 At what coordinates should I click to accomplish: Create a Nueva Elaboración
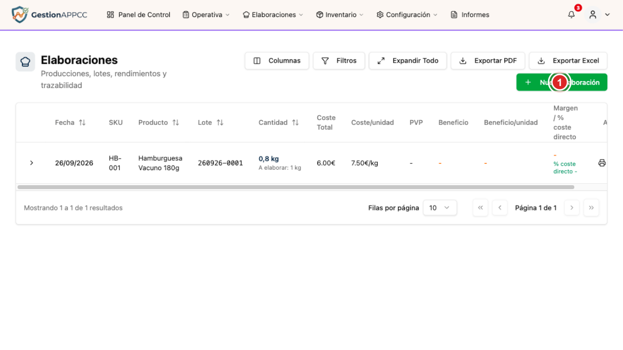(562, 83)
